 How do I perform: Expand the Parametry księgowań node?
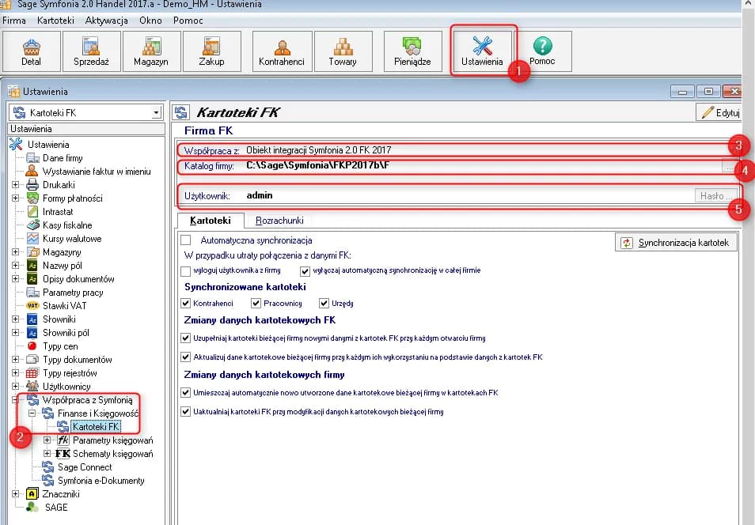click(x=47, y=440)
